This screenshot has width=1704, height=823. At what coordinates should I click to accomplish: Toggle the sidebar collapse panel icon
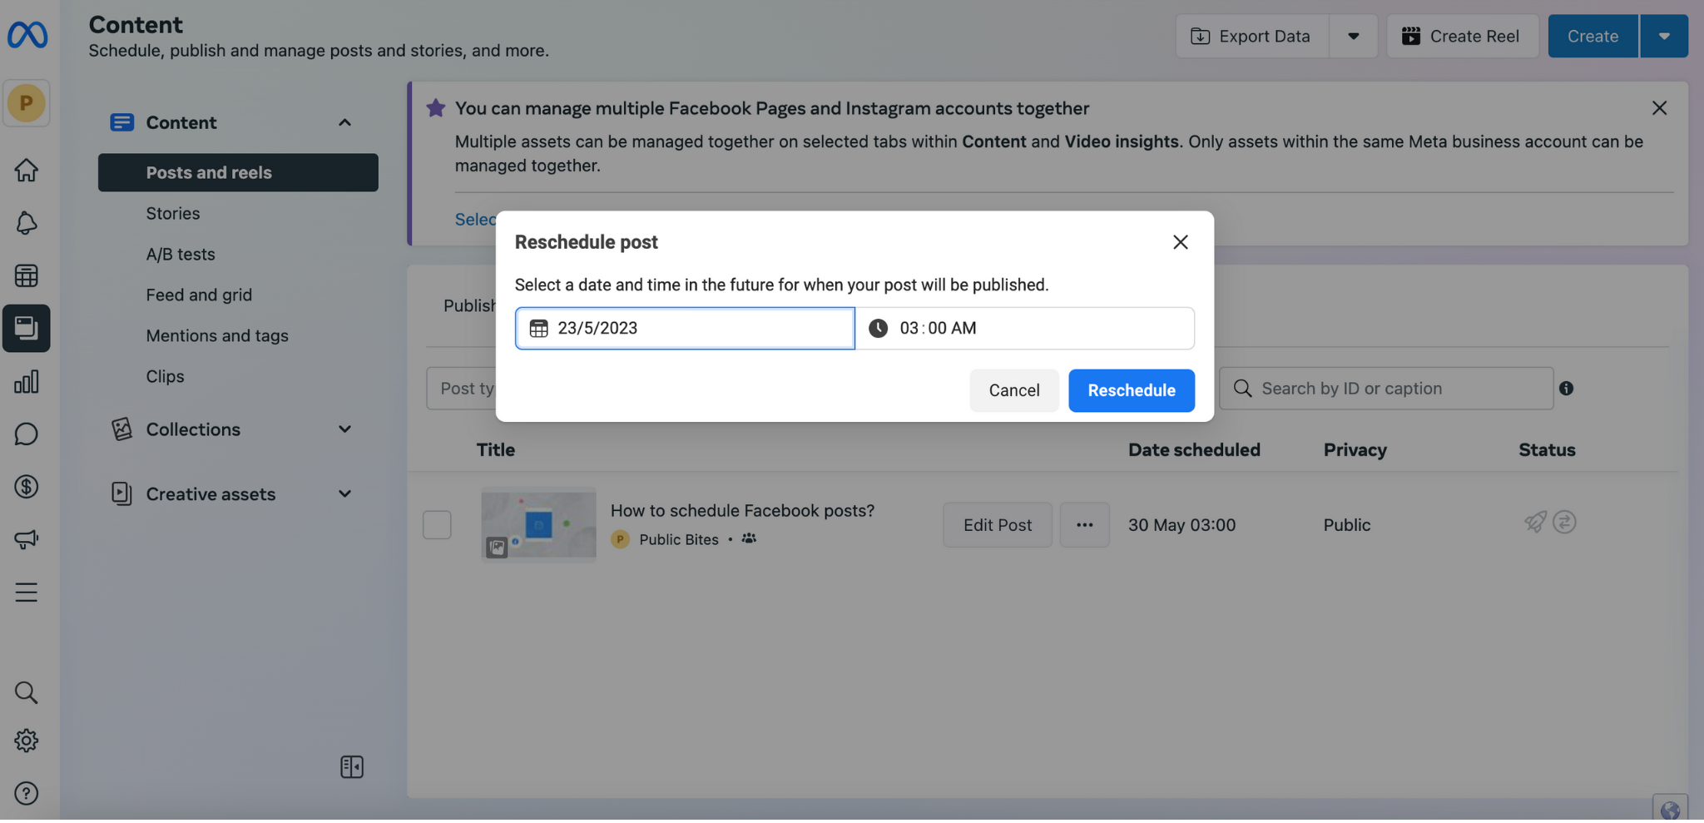351,767
